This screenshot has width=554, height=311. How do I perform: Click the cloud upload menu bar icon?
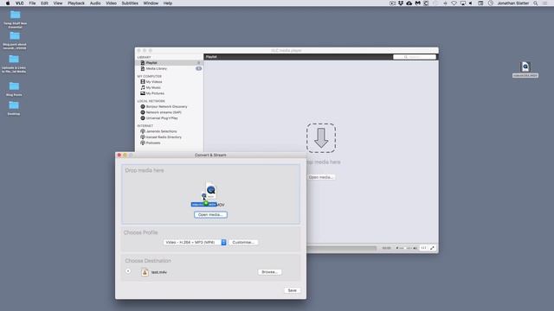(409, 3)
